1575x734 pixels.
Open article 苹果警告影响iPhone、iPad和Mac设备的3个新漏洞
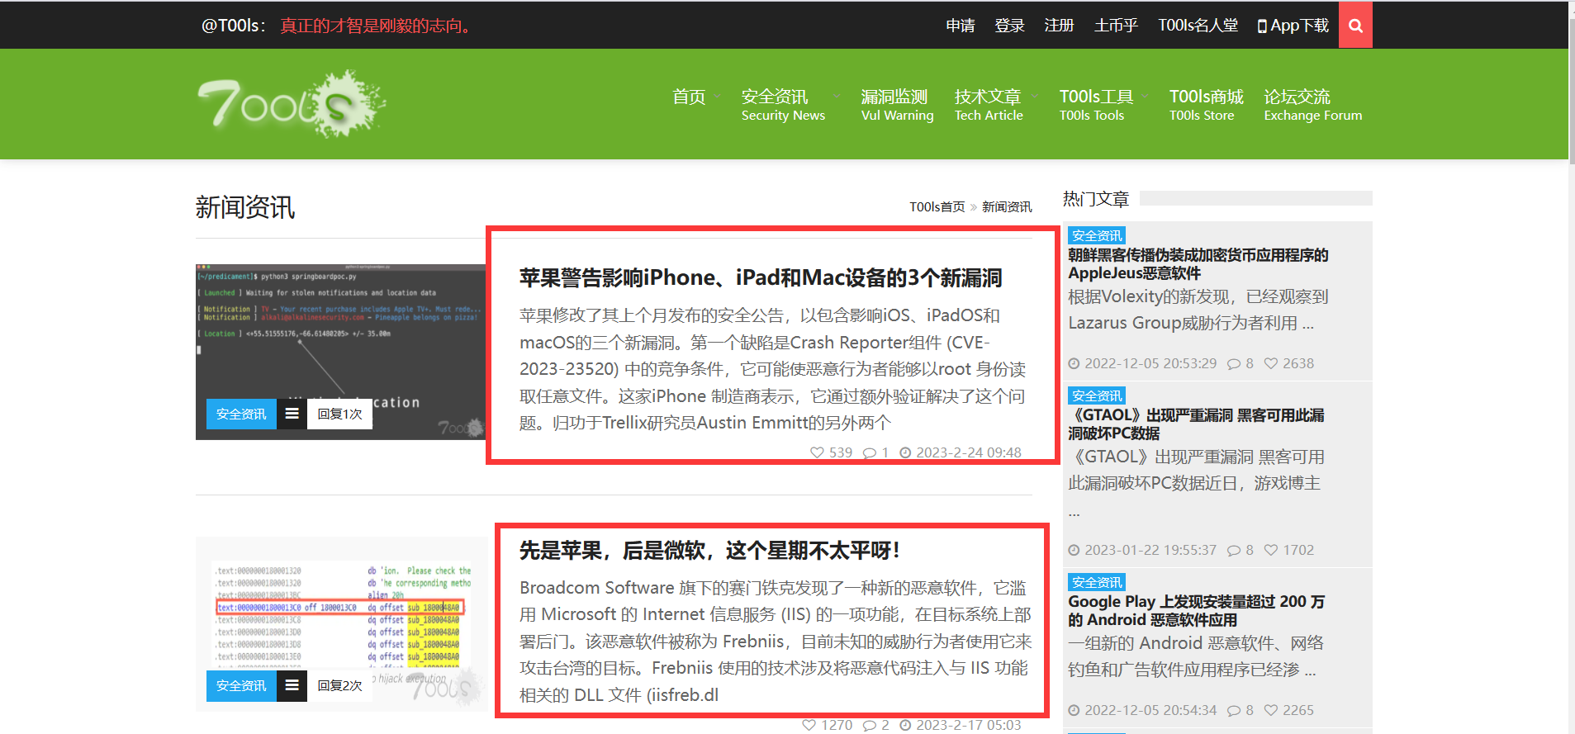click(x=760, y=277)
